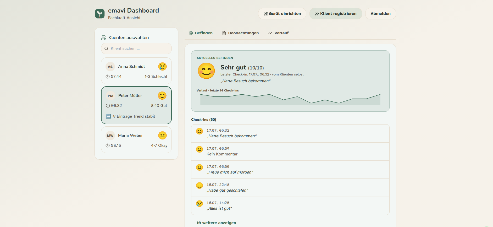Image resolution: width=493 pixels, height=227 pixels.
Task: Switch to the Verlauf tab
Action: click(x=278, y=33)
